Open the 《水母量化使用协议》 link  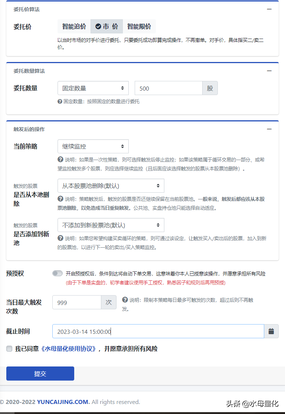pyautogui.click(x=69, y=349)
